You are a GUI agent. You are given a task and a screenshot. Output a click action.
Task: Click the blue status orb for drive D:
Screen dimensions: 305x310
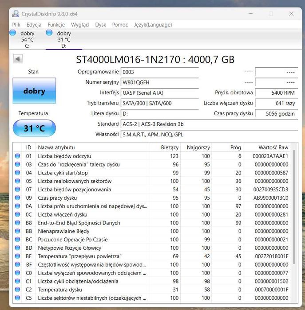[x=49, y=33]
